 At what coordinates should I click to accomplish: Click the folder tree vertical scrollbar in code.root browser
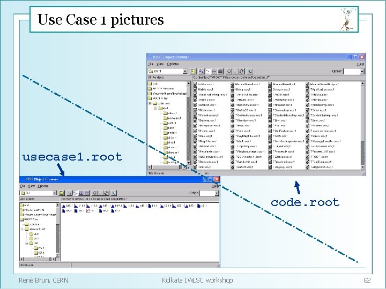coord(189,123)
